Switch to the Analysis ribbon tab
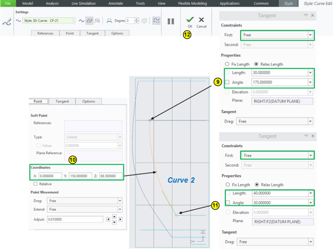The image size is (333, 250). [x=52, y=3]
